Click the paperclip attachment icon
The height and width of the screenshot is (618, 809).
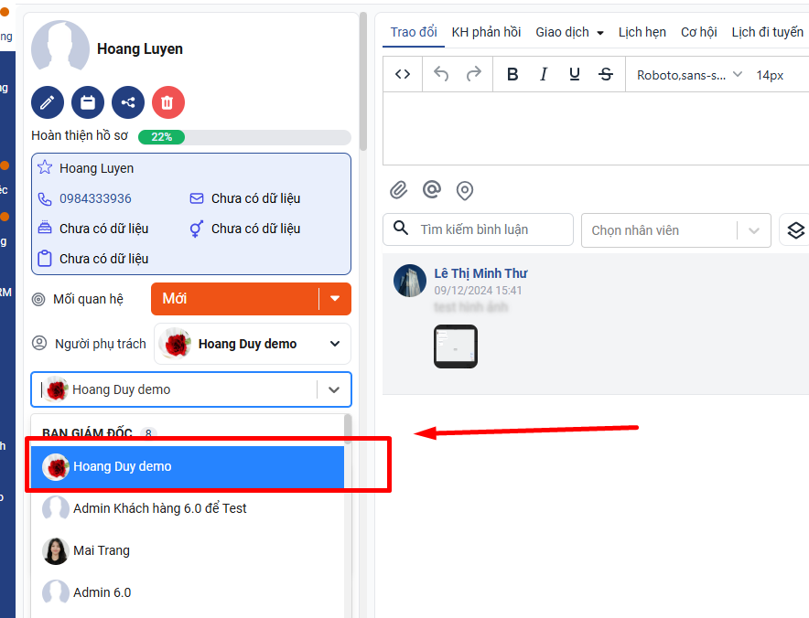398,190
